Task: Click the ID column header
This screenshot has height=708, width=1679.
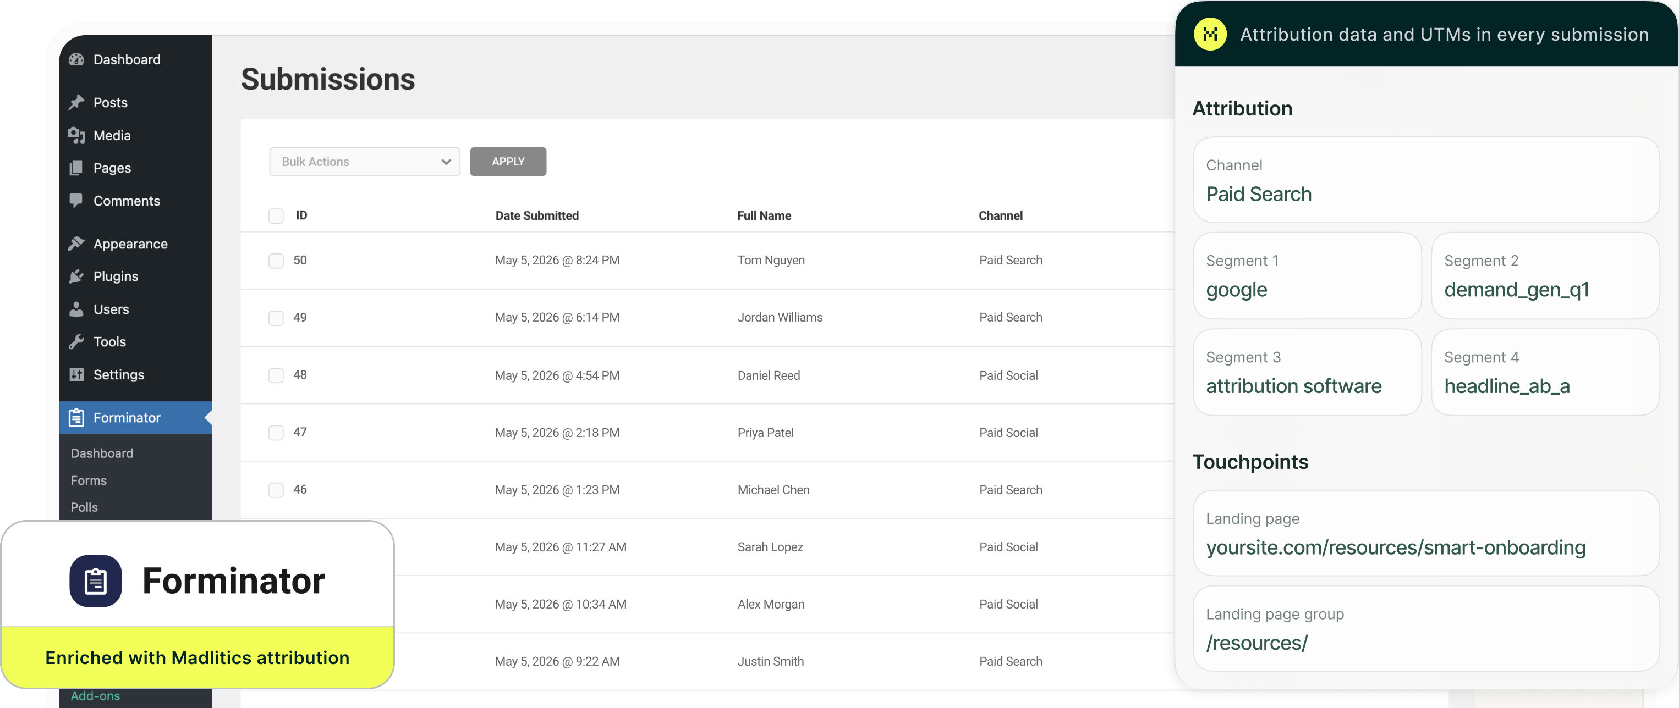Action: coord(301,215)
